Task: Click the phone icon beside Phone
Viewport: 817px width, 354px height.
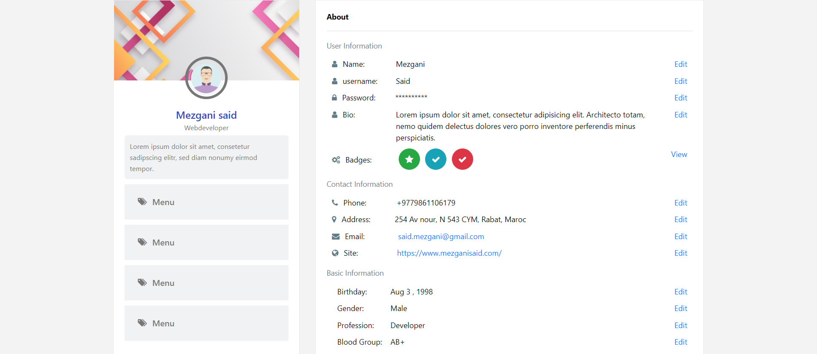Action: (335, 203)
